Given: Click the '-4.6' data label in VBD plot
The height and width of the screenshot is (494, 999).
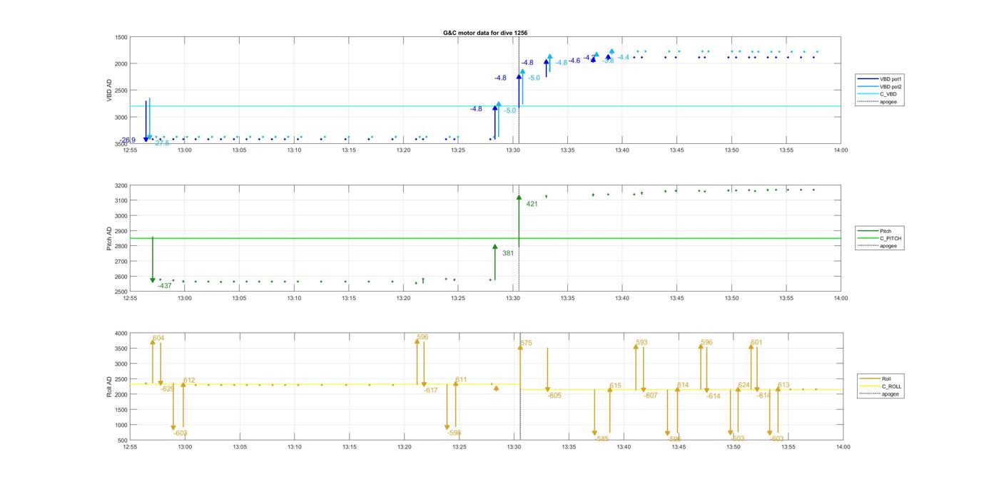Looking at the screenshot, I should point(574,61).
